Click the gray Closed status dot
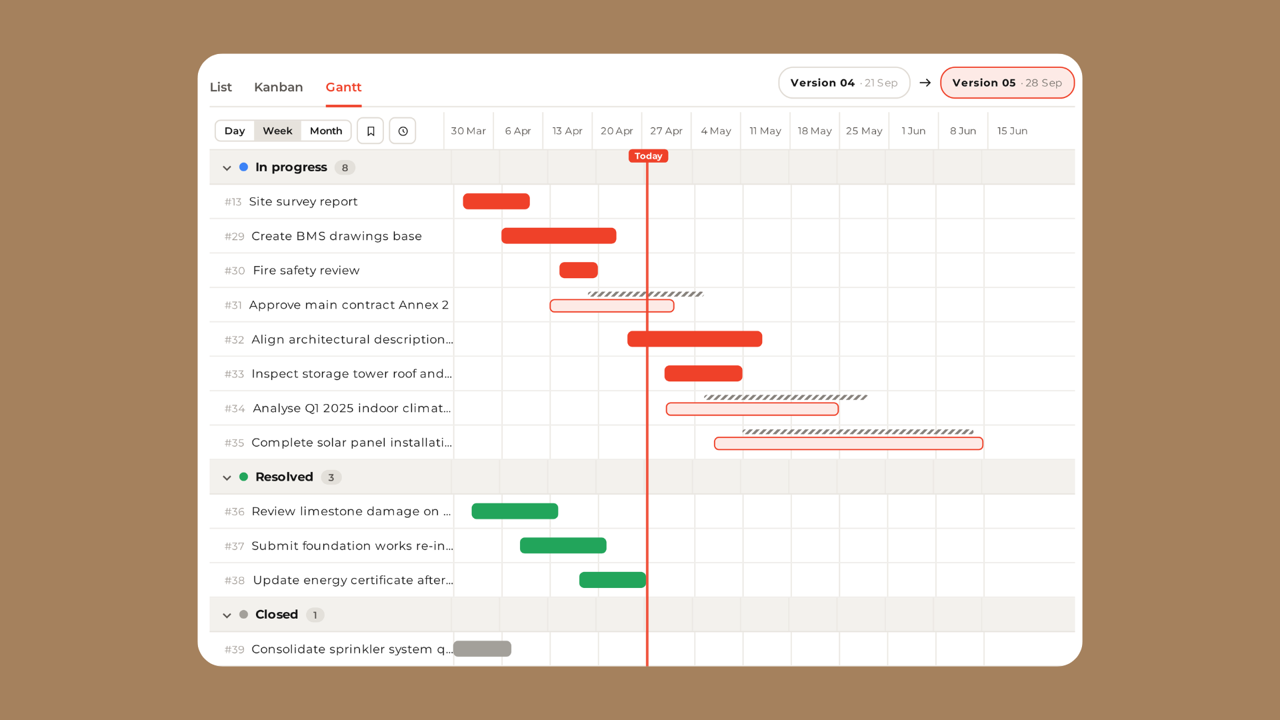This screenshot has width=1280, height=720. click(x=244, y=615)
